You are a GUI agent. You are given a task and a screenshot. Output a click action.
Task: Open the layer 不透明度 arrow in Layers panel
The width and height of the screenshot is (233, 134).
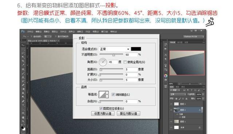pyautogui.click(x=203, y=94)
